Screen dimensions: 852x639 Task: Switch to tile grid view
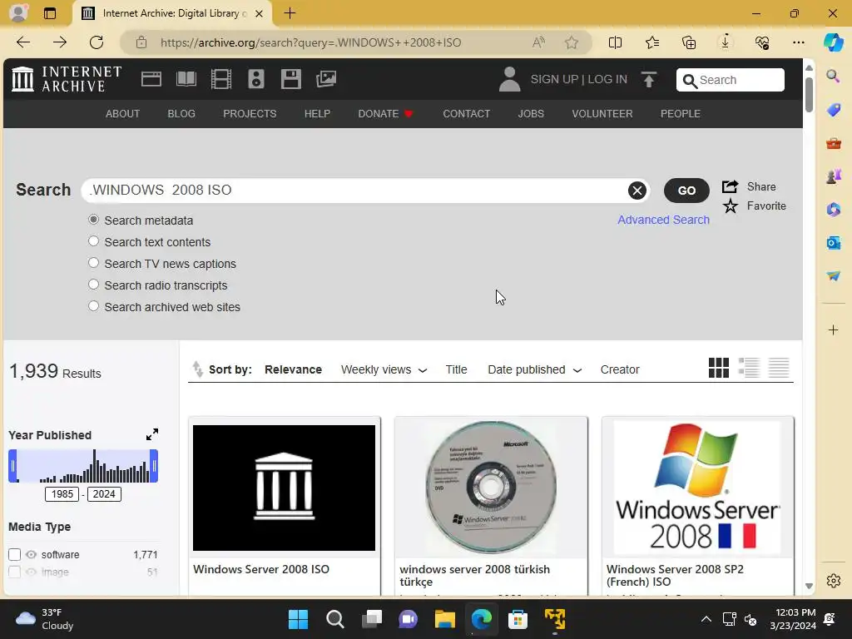click(718, 368)
